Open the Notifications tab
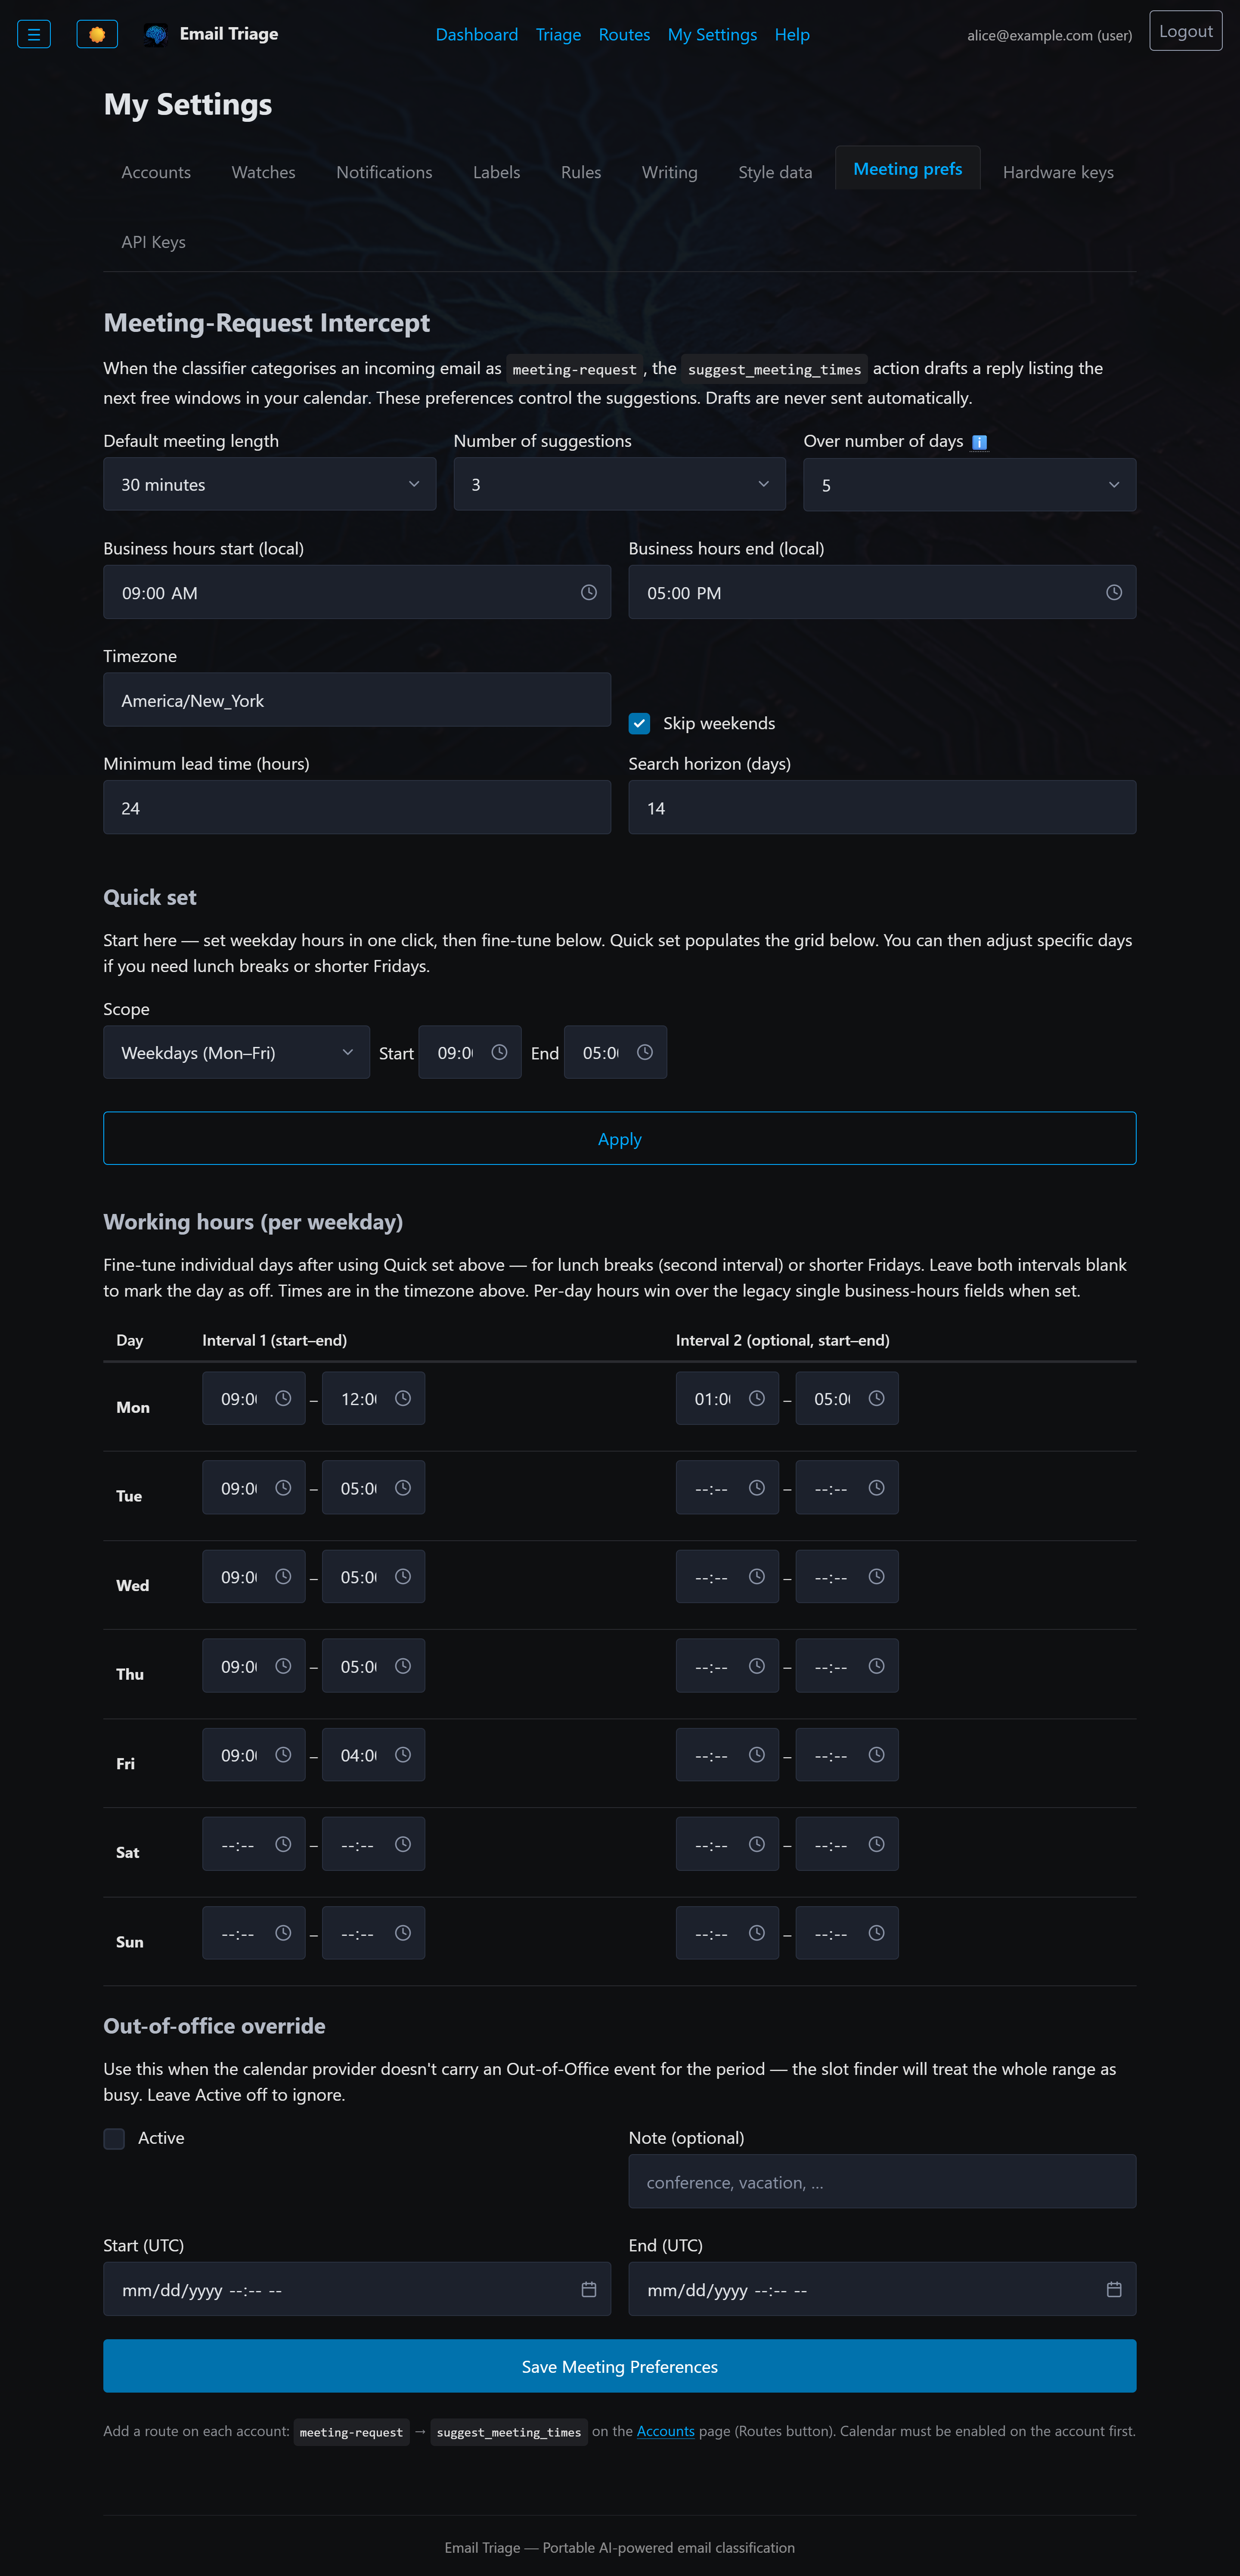 tap(384, 172)
